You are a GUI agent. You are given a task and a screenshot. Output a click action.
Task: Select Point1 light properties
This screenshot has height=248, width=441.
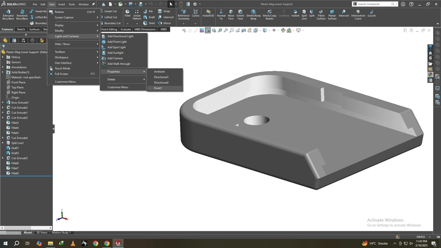[x=158, y=88]
